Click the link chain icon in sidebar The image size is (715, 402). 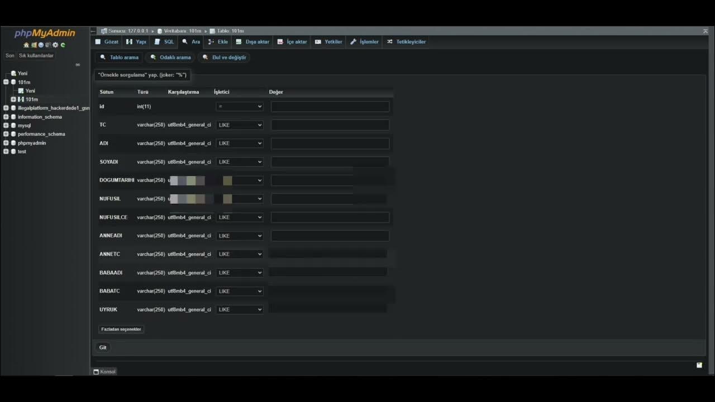[78, 65]
